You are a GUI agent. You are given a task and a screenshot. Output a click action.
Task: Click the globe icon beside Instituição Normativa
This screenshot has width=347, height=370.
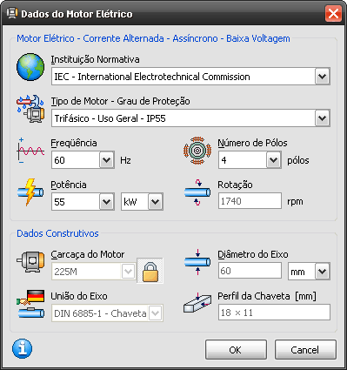30,67
